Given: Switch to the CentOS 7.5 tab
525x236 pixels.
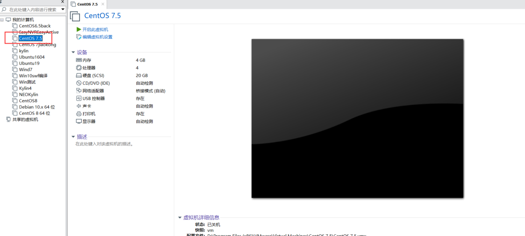Looking at the screenshot, I should point(87,4).
